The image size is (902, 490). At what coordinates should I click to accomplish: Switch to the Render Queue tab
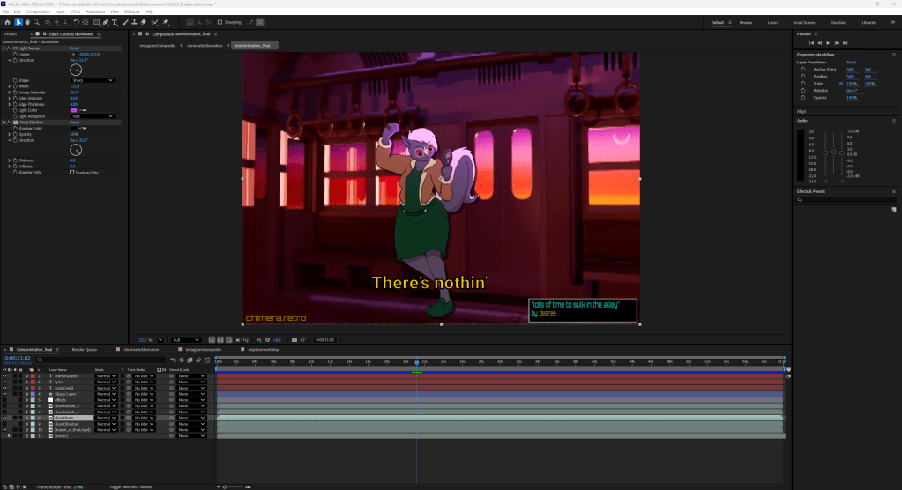pos(84,349)
